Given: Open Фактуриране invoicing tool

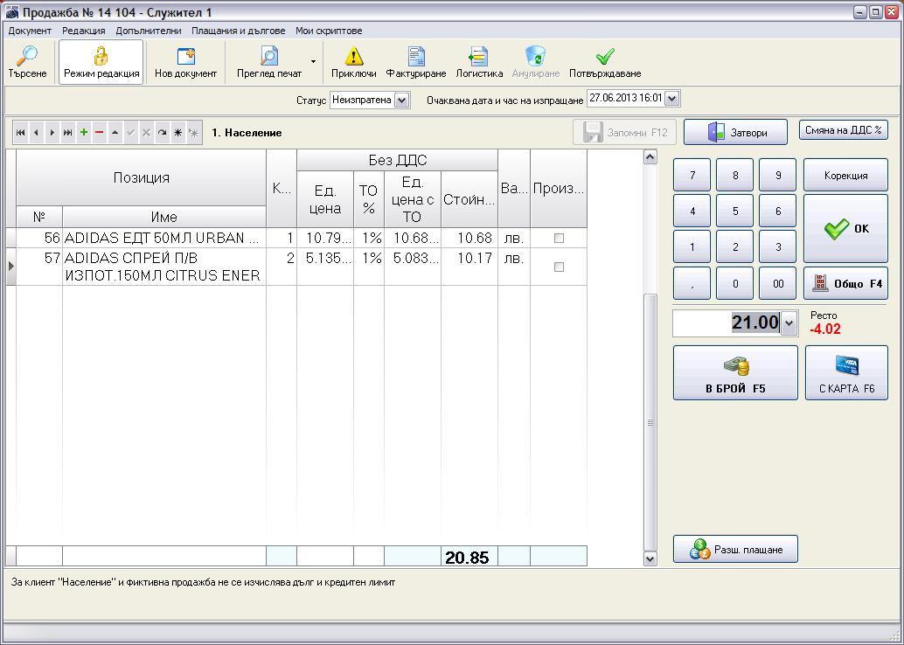Looking at the screenshot, I should pos(415,62).
